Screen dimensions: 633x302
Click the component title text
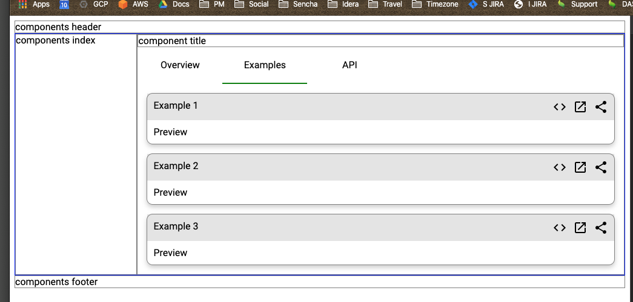tap(172, 41)
